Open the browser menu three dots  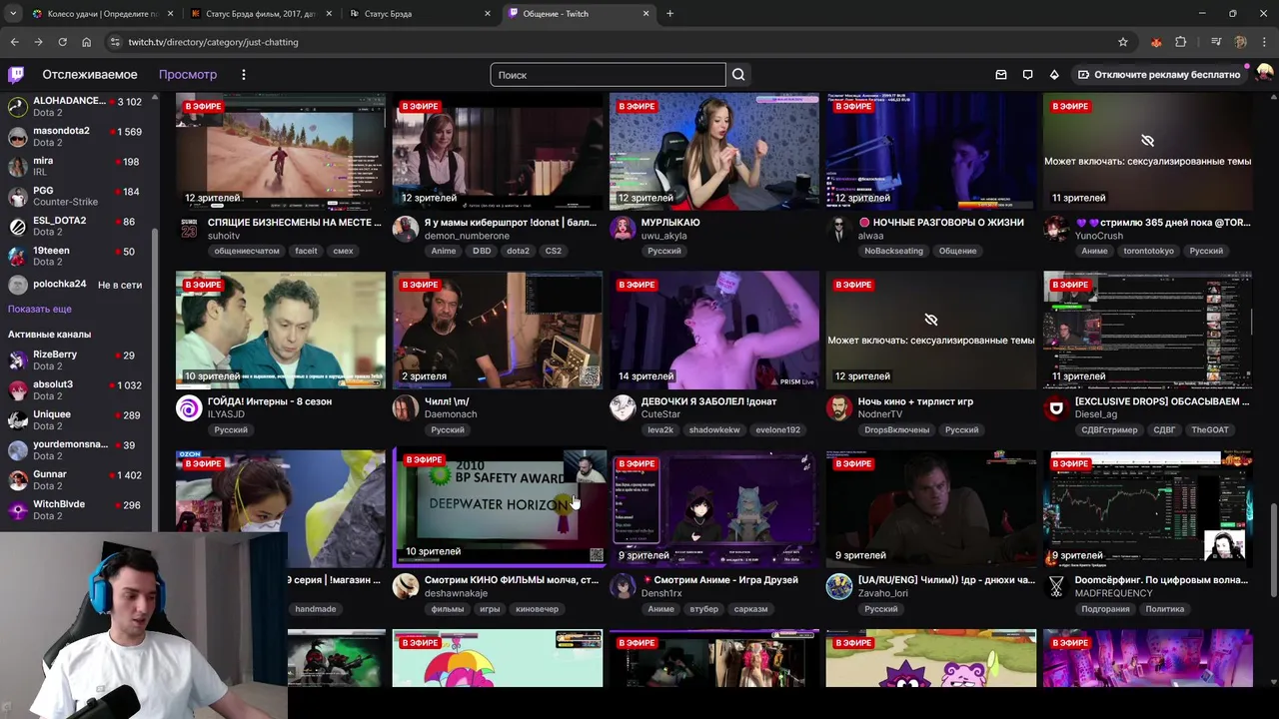tap(1264, 42)
